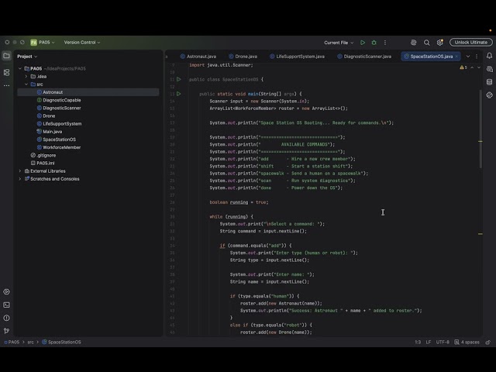Click the warnings indicator showing 5
This screenshot has height=372, width=496.
[463, 67]
